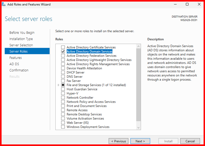Jump to the AD DS wizard step
The width and height of the screenshot is (205, 146).
[x=14, y=64]
